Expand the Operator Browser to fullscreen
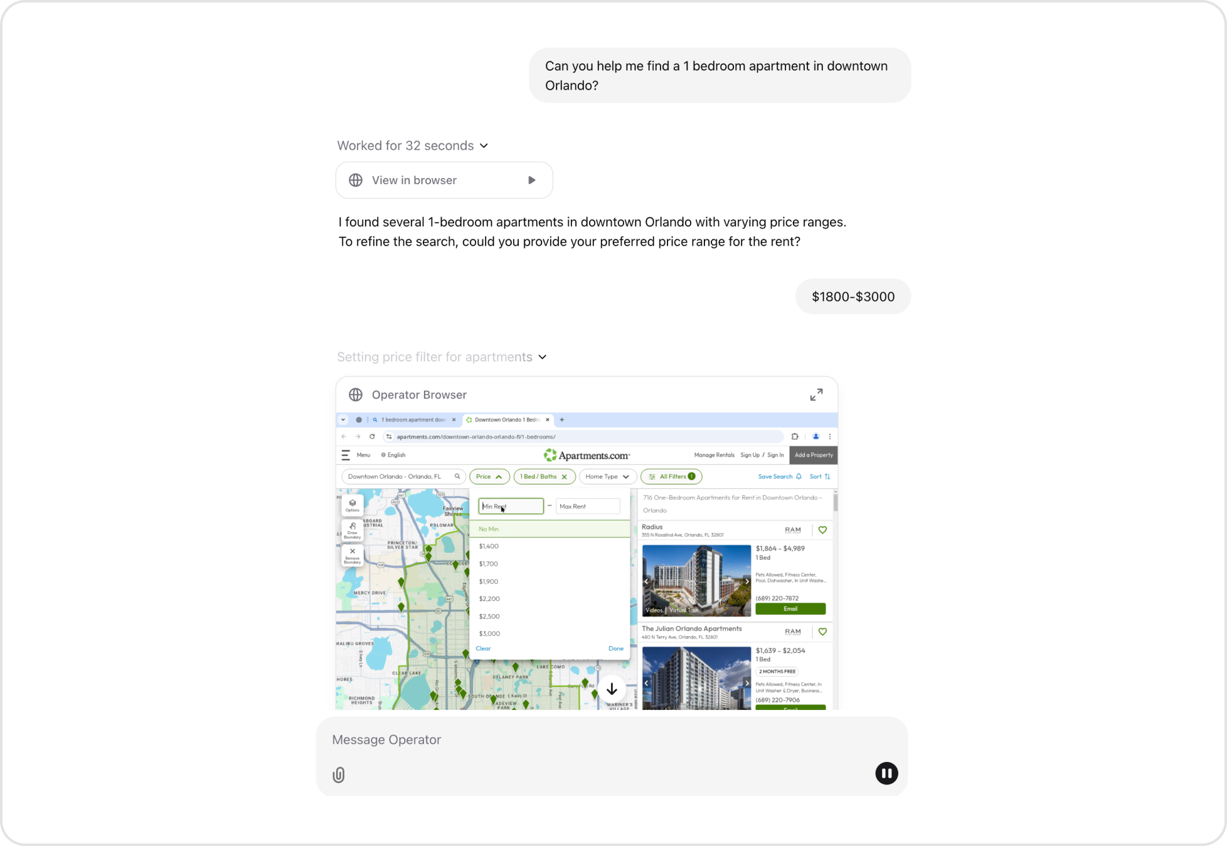The height and width of the screenshot is (846, 1227). pyautogui.click(x=816, y=395)
